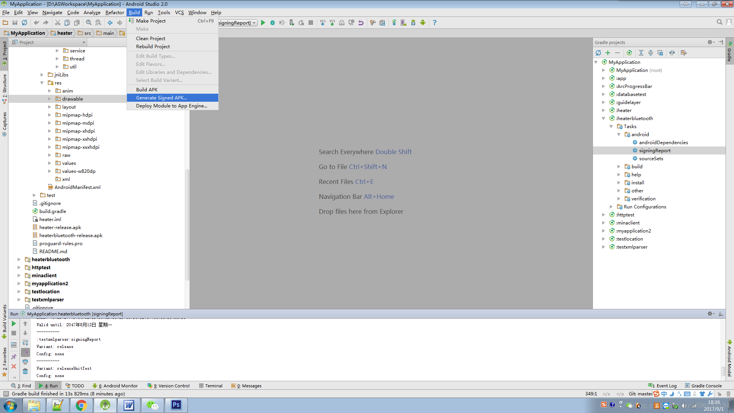Select Build APK menu option

(x=146, y=89)
